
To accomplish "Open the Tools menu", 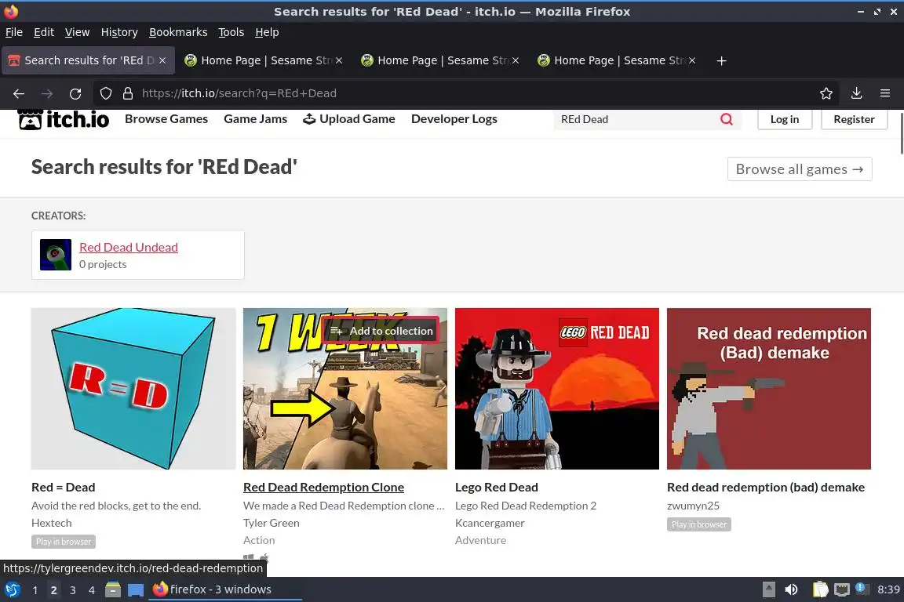I will pos(231,32).
